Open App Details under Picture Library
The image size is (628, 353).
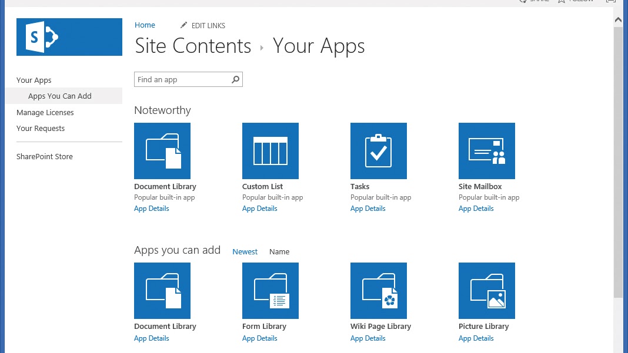click(476, 338)
